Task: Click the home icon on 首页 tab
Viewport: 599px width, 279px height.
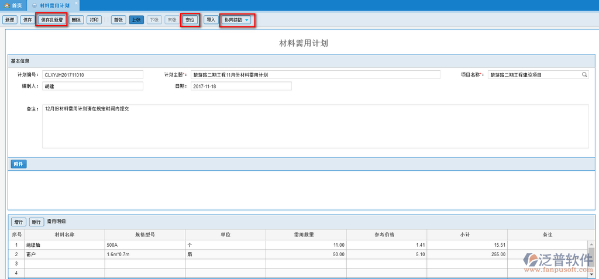Action: 6,5
